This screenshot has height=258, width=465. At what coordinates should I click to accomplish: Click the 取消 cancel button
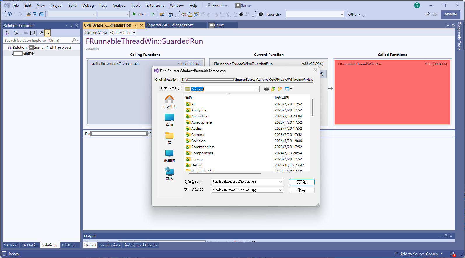(301, 190)
